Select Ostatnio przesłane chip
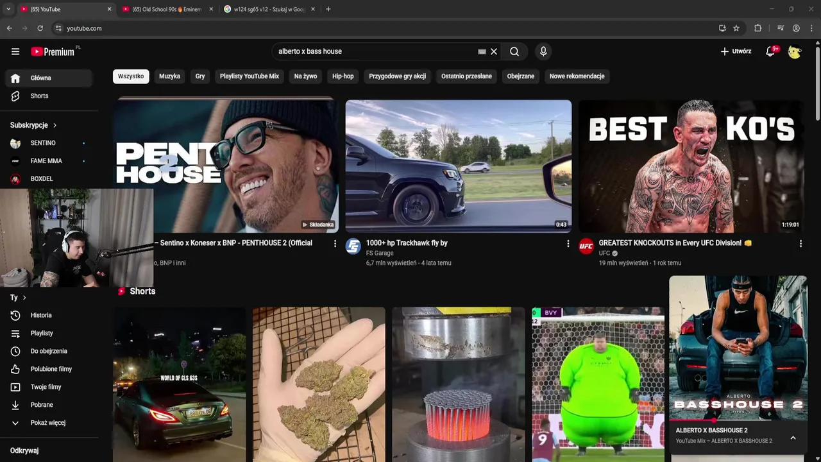The image size is (821, 462). [x=466, y=76]
